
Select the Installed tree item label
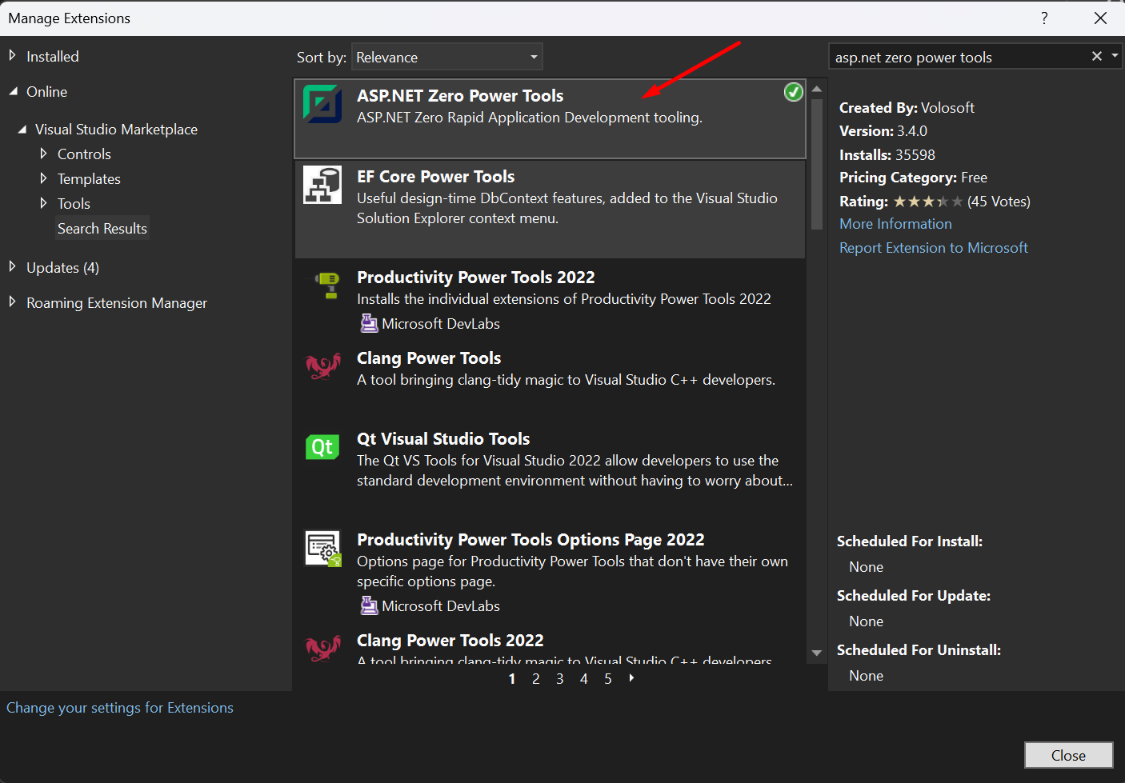pyautogui.click(x=53, y=57)
